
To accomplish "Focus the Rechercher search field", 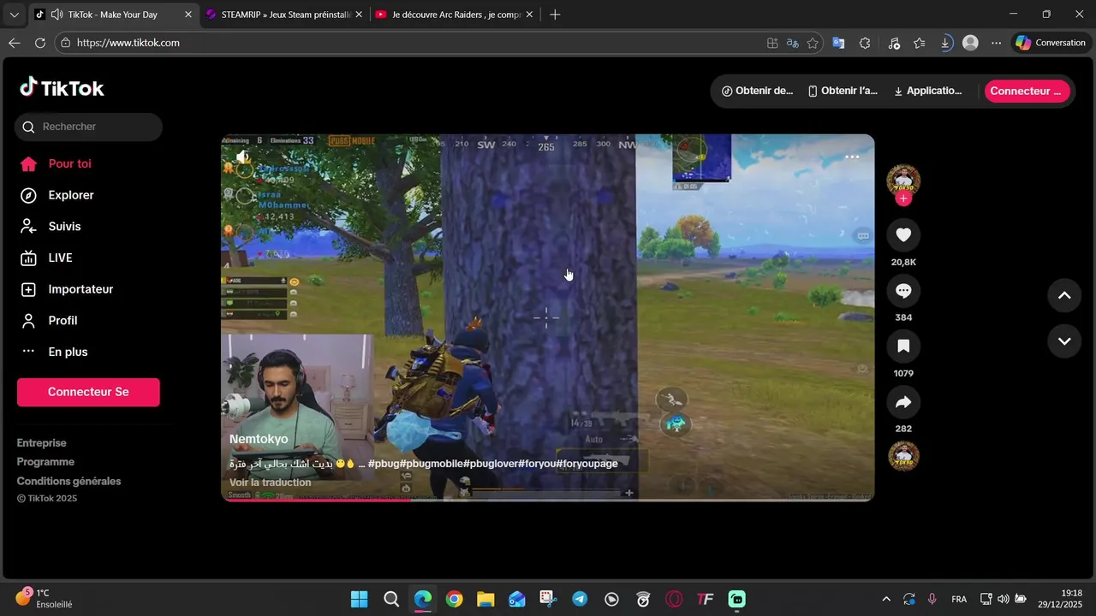I will click(x=88, y=127).
